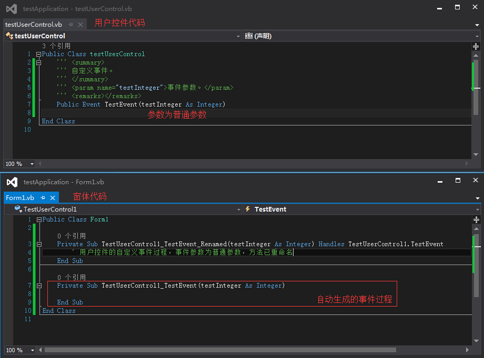484x358 pixels.
Task: Close the Form1.vb window
Action: click(x=476, y=180)
